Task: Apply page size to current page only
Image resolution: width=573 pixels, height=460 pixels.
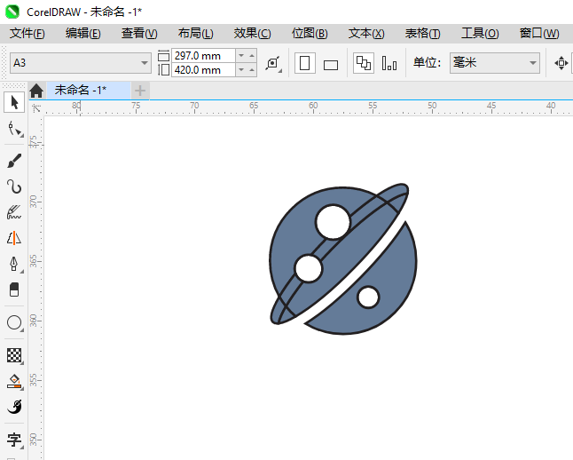Action: (x=389, y=63)
